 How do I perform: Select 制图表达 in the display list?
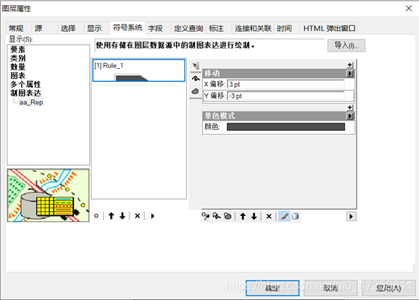click(x=26, y=93)
